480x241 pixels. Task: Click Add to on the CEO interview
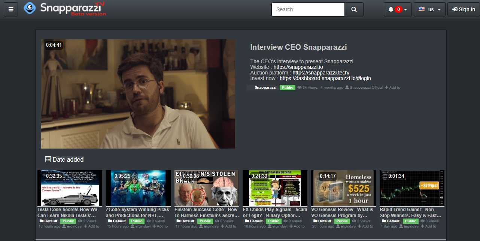[x=393, y=88]
